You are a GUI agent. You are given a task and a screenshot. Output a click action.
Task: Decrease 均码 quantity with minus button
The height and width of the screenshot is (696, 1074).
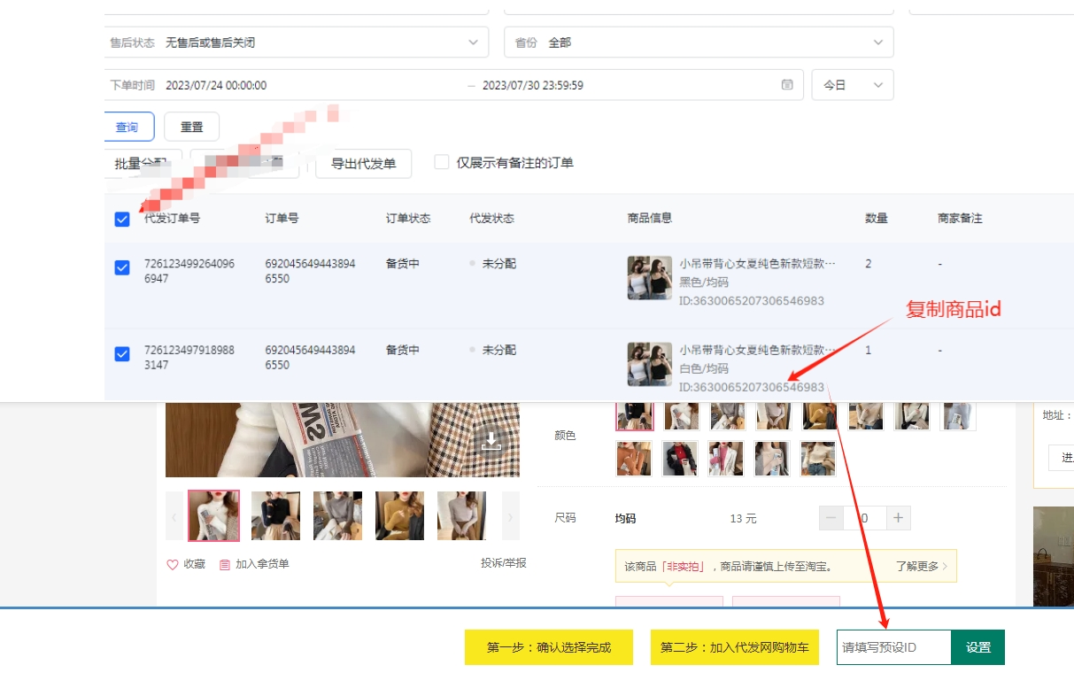point(831,518)
